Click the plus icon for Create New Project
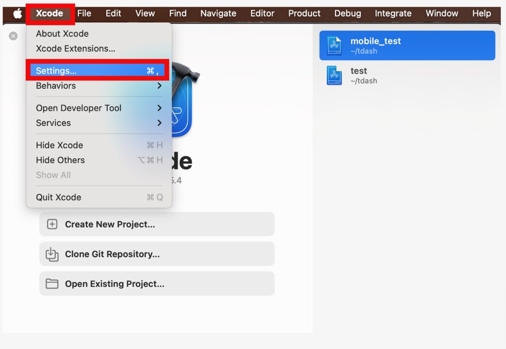This screenshot has height=349, width=506. coord(52,225)
